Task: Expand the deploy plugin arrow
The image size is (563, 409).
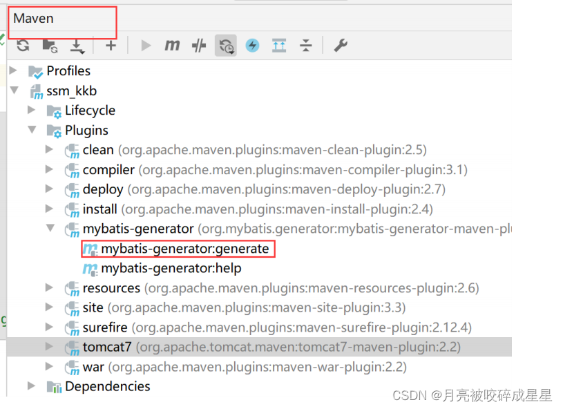Action: (49, 189)
